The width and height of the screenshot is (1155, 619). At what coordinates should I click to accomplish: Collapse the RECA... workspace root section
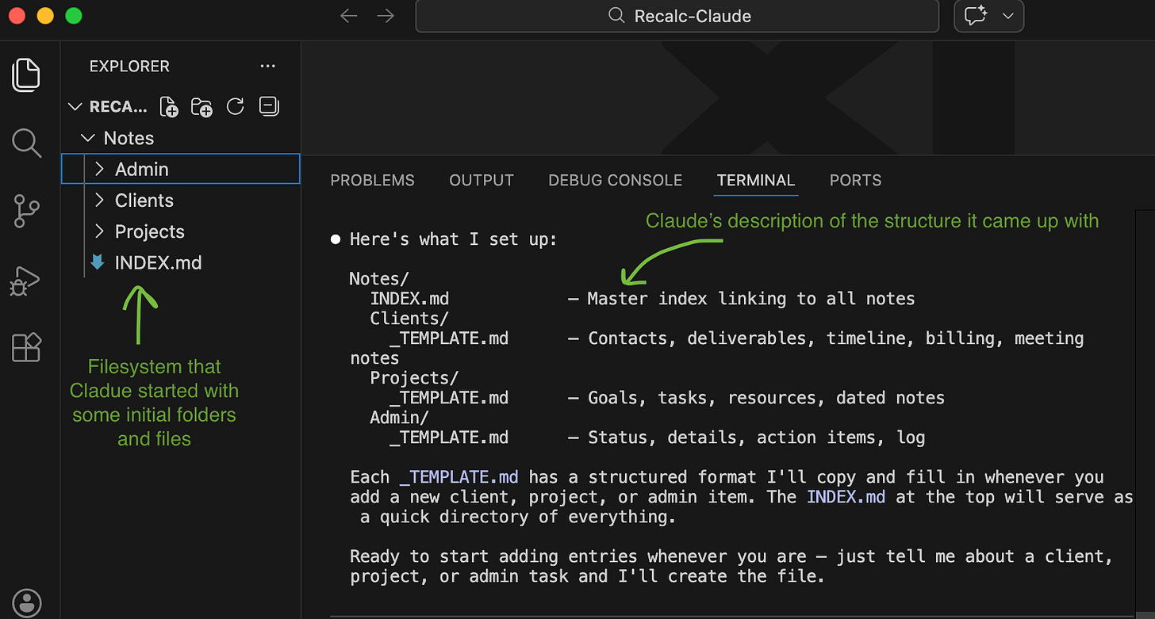click(x=75, y=106)
